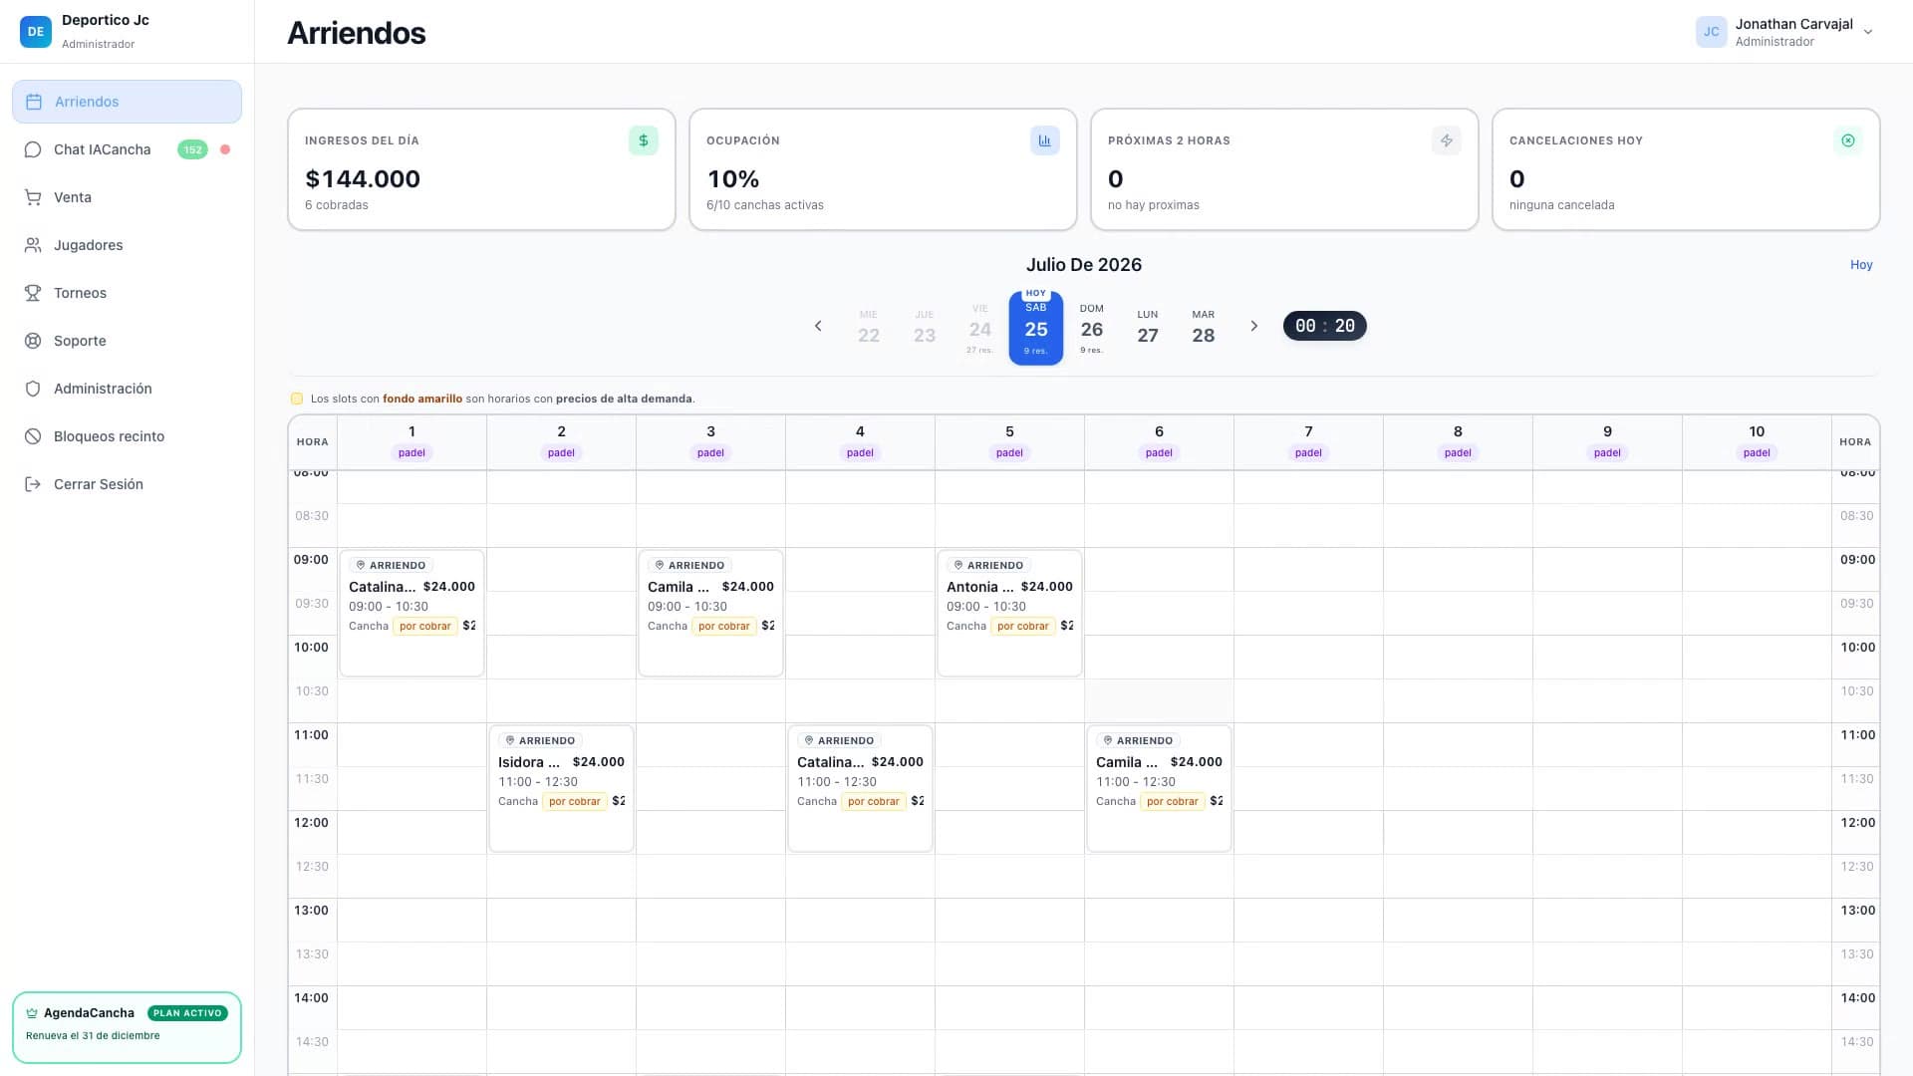Viewport: 1913px width, 1076px height.
Task: Jump to today with the Hoy link
Action: (1861, 265)
